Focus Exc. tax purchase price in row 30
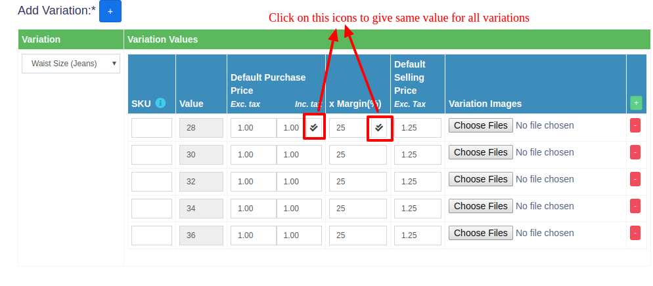This screenshot has width=653, height=286. point(253,155)
